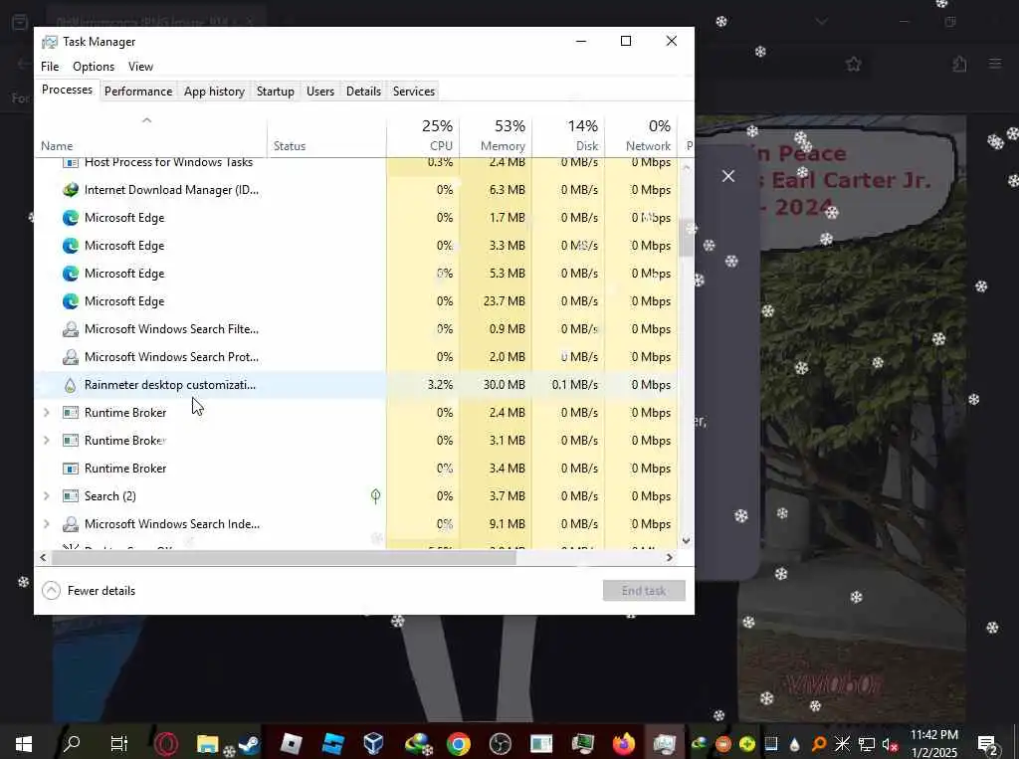Sort processes by CPU column

point(423,135)
